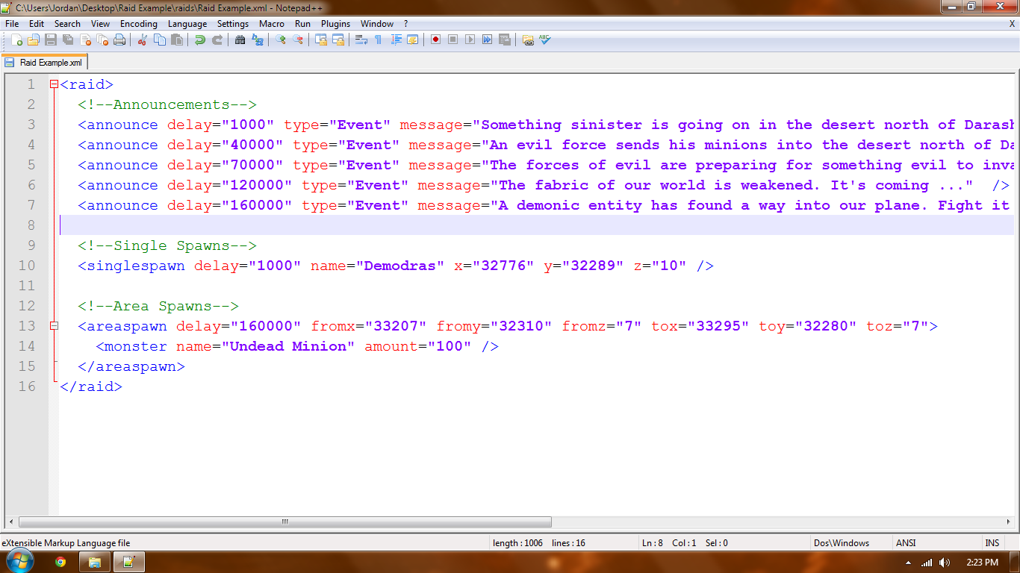Toggle synchronize horizontal scrolling icon
Screen dimensions: 1020x573
(338, 40)
